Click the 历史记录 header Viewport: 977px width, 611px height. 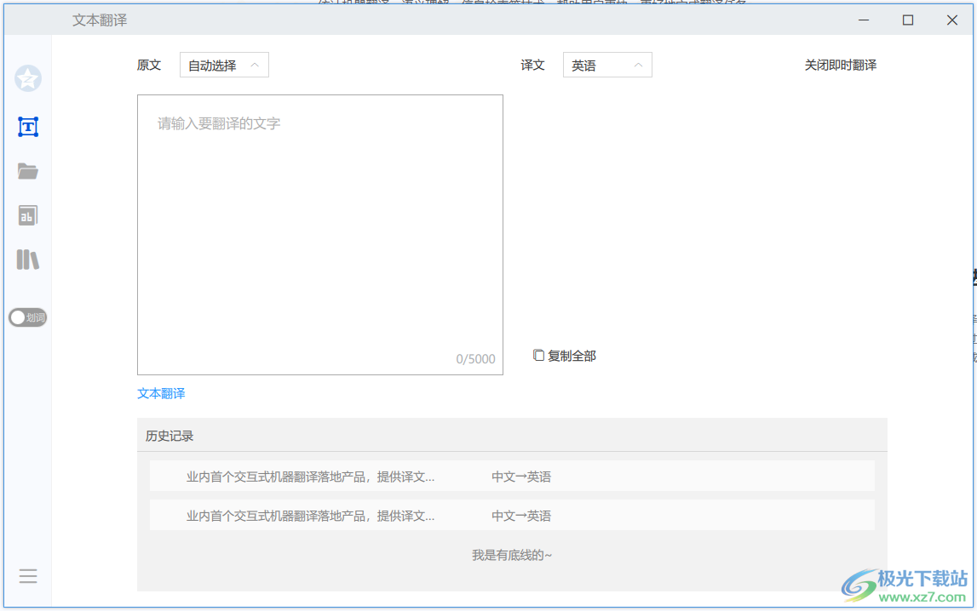(170, 437)
